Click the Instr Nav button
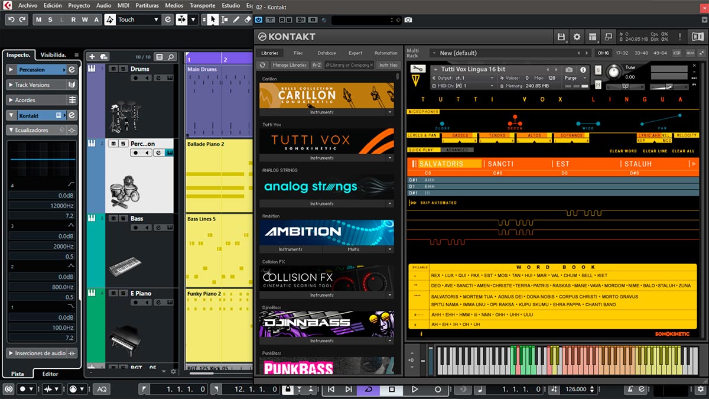 pyautogui.click(x=388, y=65)
